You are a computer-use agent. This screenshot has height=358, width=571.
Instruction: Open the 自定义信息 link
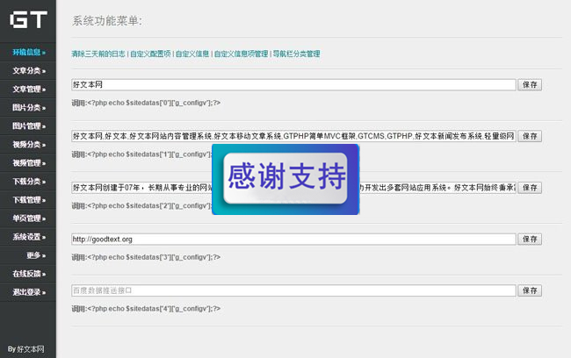[192, 54]
